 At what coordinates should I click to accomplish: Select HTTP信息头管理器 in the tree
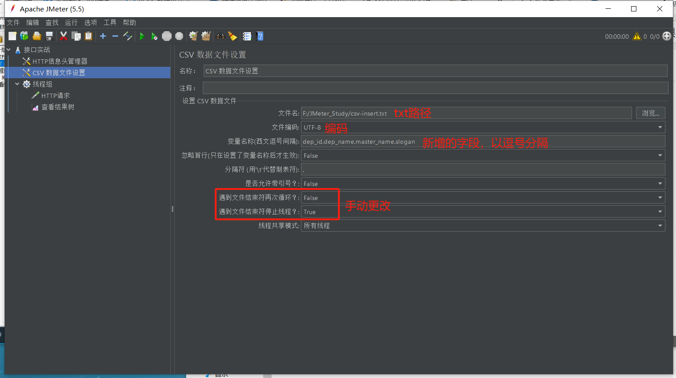(x=60, y=61)
